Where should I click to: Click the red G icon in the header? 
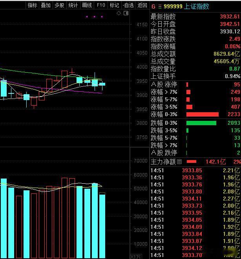tap(153, 6)
